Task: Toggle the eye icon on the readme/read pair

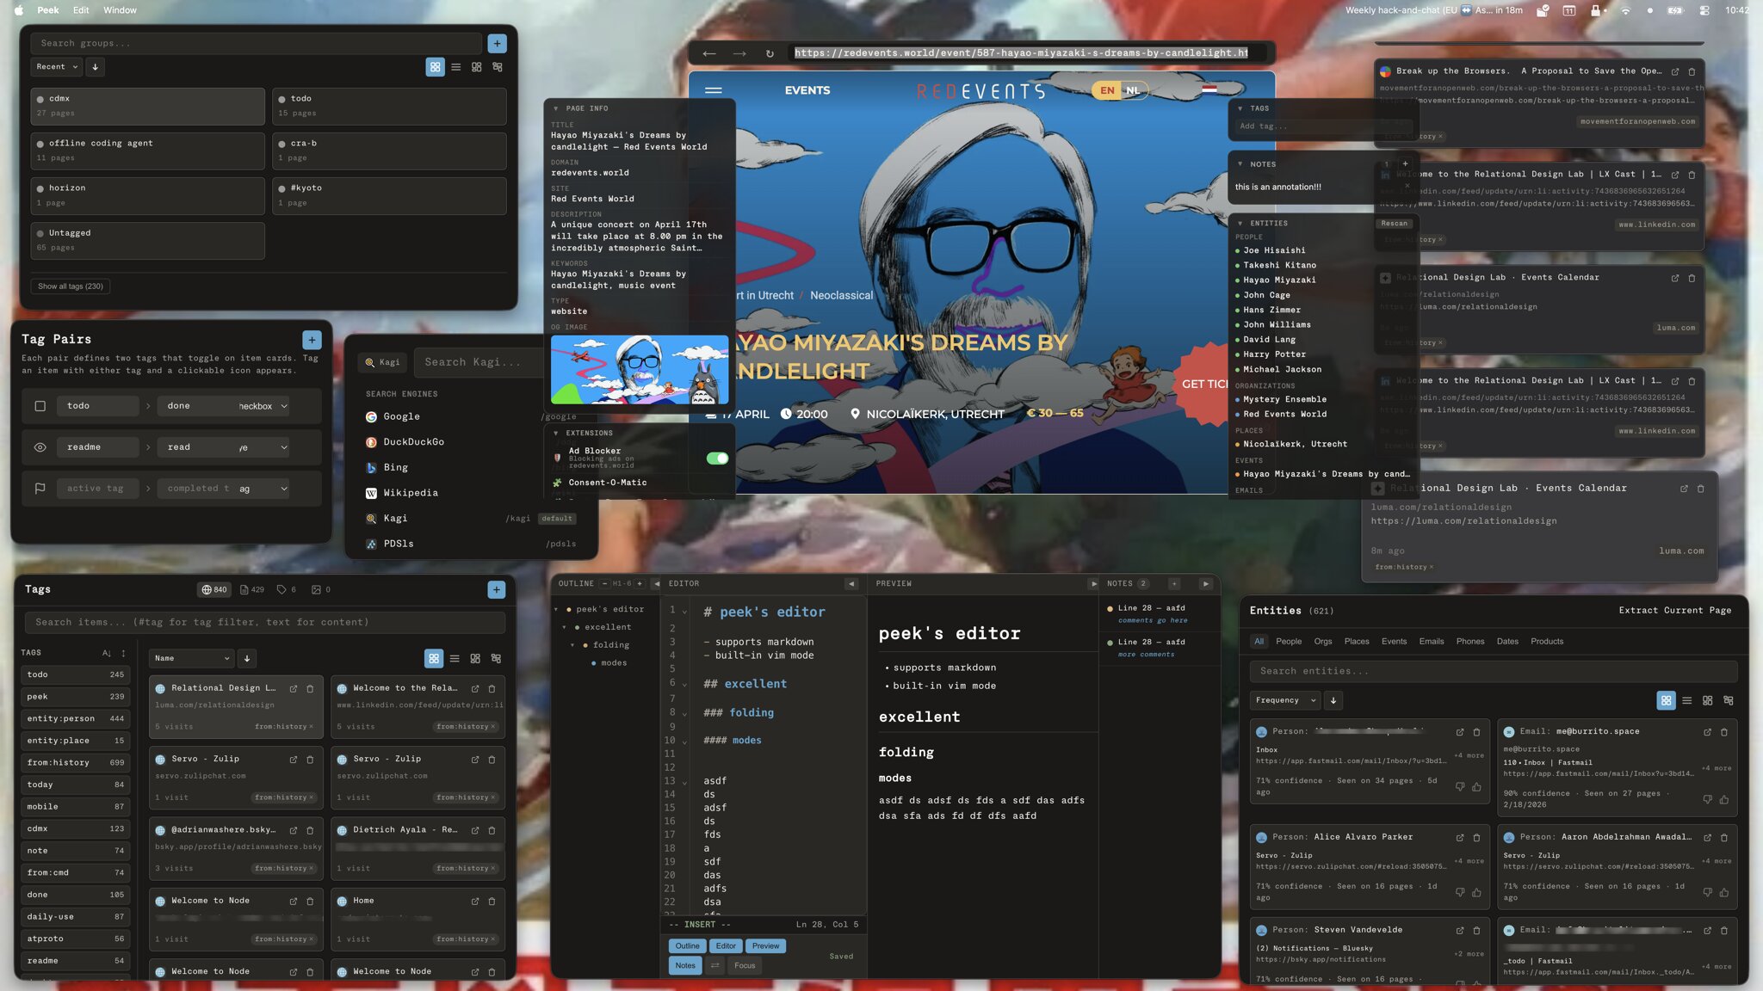Action: tap(40, 447)
